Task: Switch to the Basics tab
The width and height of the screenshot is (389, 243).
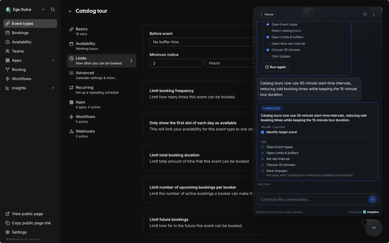Action: [x=102, y=31]
